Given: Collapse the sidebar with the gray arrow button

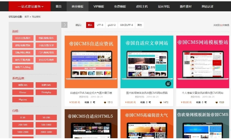Looking at the screenshot, I should tap(65, 25).
